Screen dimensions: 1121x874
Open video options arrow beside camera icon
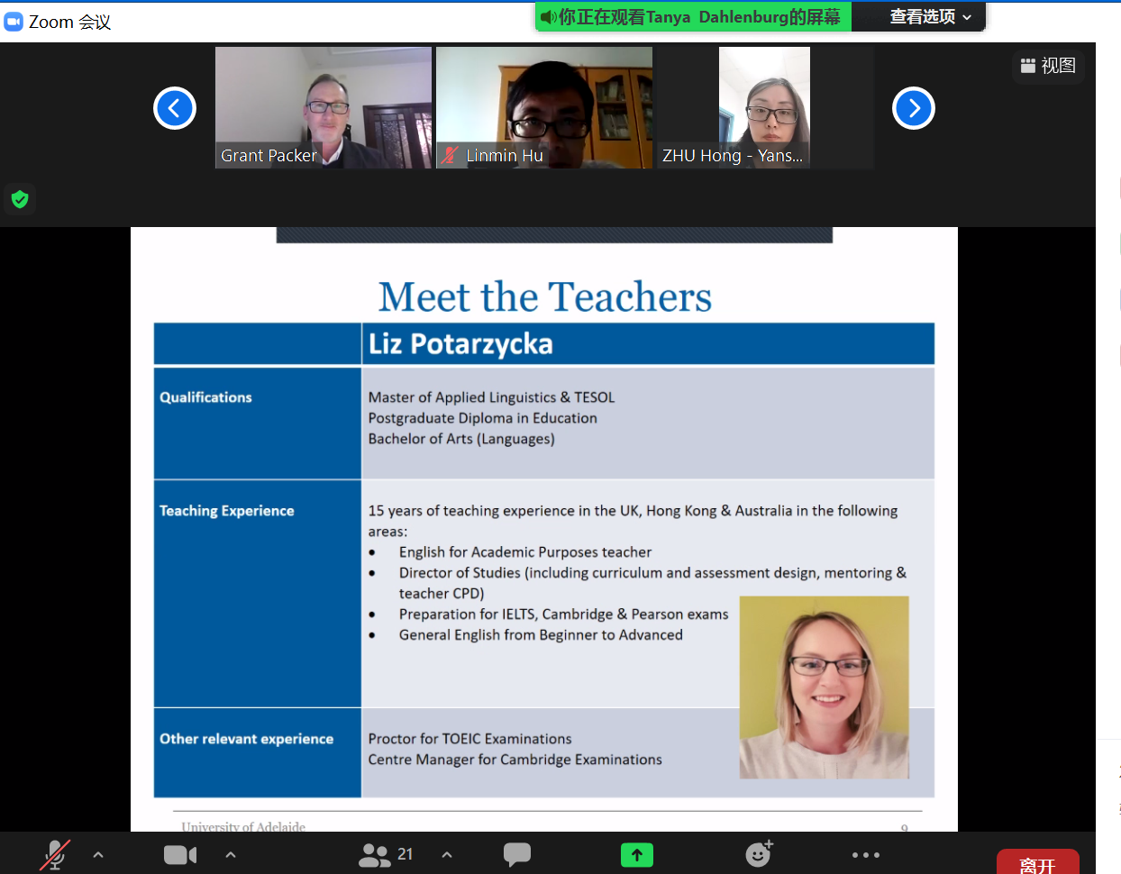tap(231, 854)
